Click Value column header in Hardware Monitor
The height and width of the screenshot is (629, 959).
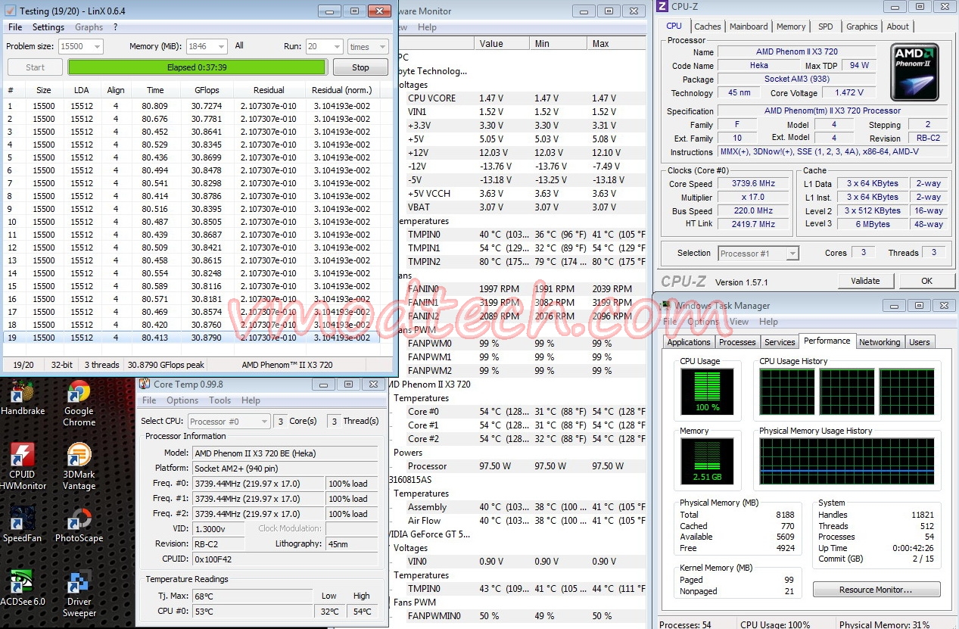[x=503, y=44]
